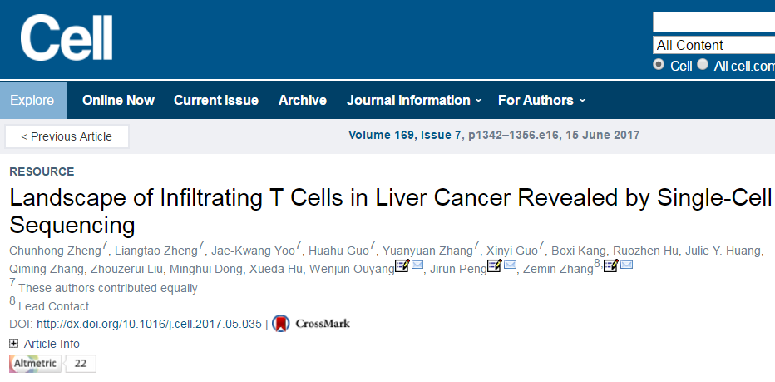Click the CrossMark badge
775x382 pixels.
pyautogui.click(x=311, y=324)
